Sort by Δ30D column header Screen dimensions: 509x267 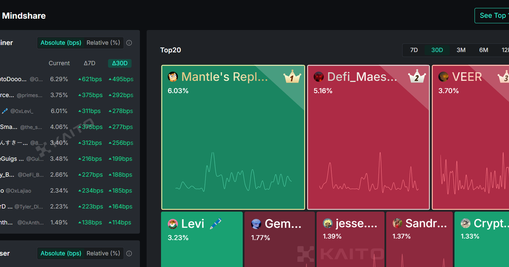[120, 63]
